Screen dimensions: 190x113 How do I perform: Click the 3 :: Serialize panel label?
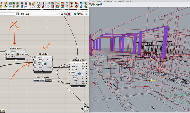click(78, 9)
